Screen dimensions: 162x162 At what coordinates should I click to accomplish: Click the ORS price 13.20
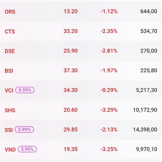point(70,11)
